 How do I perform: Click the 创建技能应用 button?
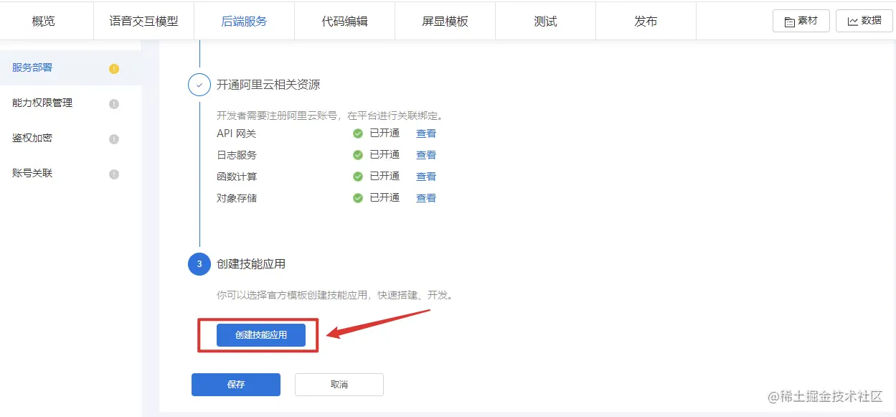tap(261, 335)
